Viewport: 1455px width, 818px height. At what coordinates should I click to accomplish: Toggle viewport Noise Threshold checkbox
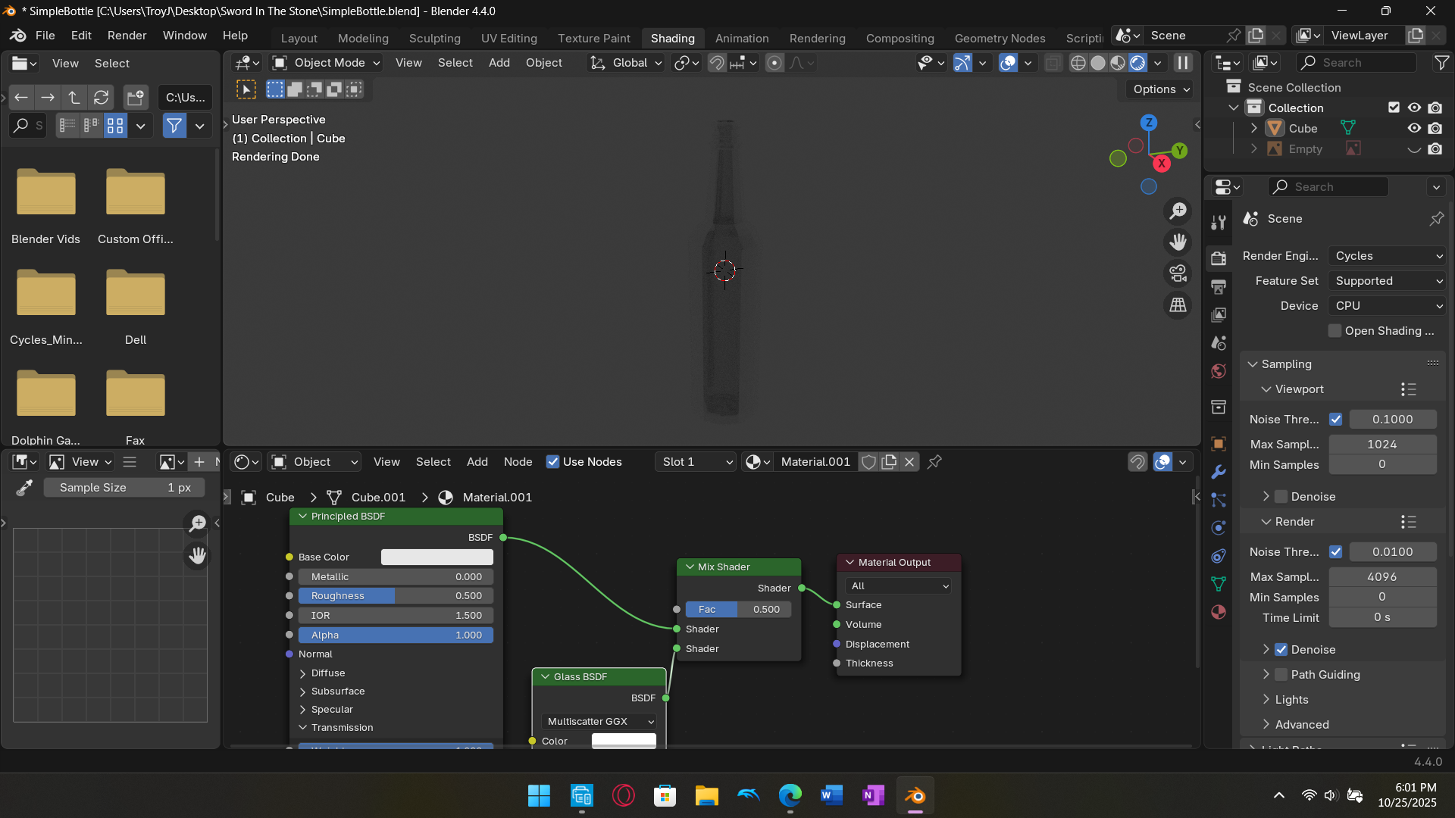[1336, 420]
